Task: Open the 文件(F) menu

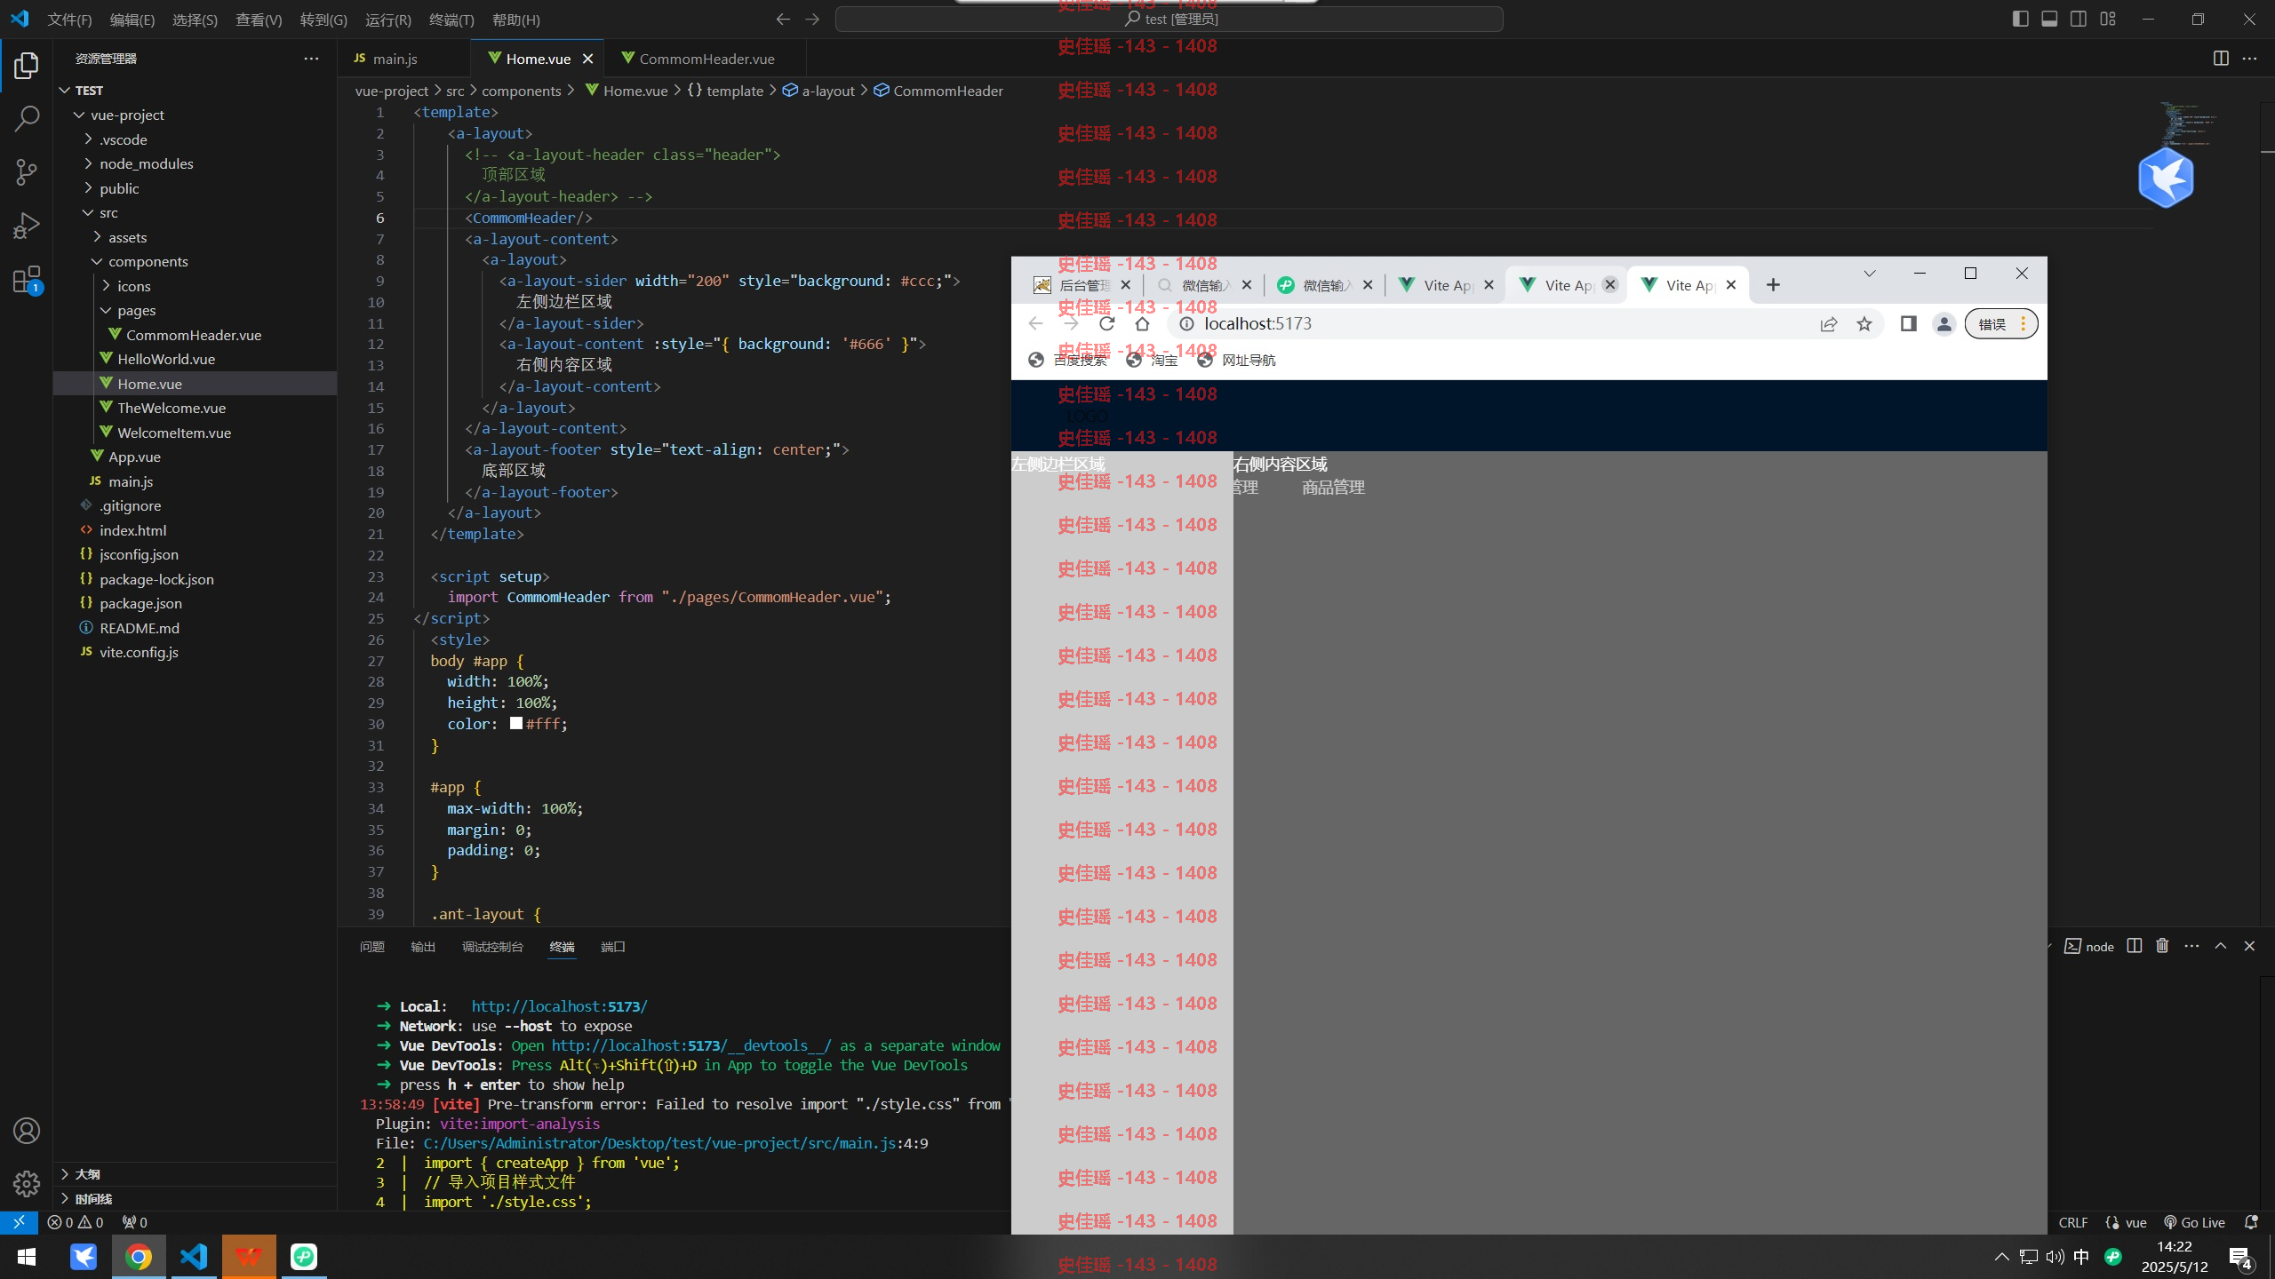Action: coord(69,20)
